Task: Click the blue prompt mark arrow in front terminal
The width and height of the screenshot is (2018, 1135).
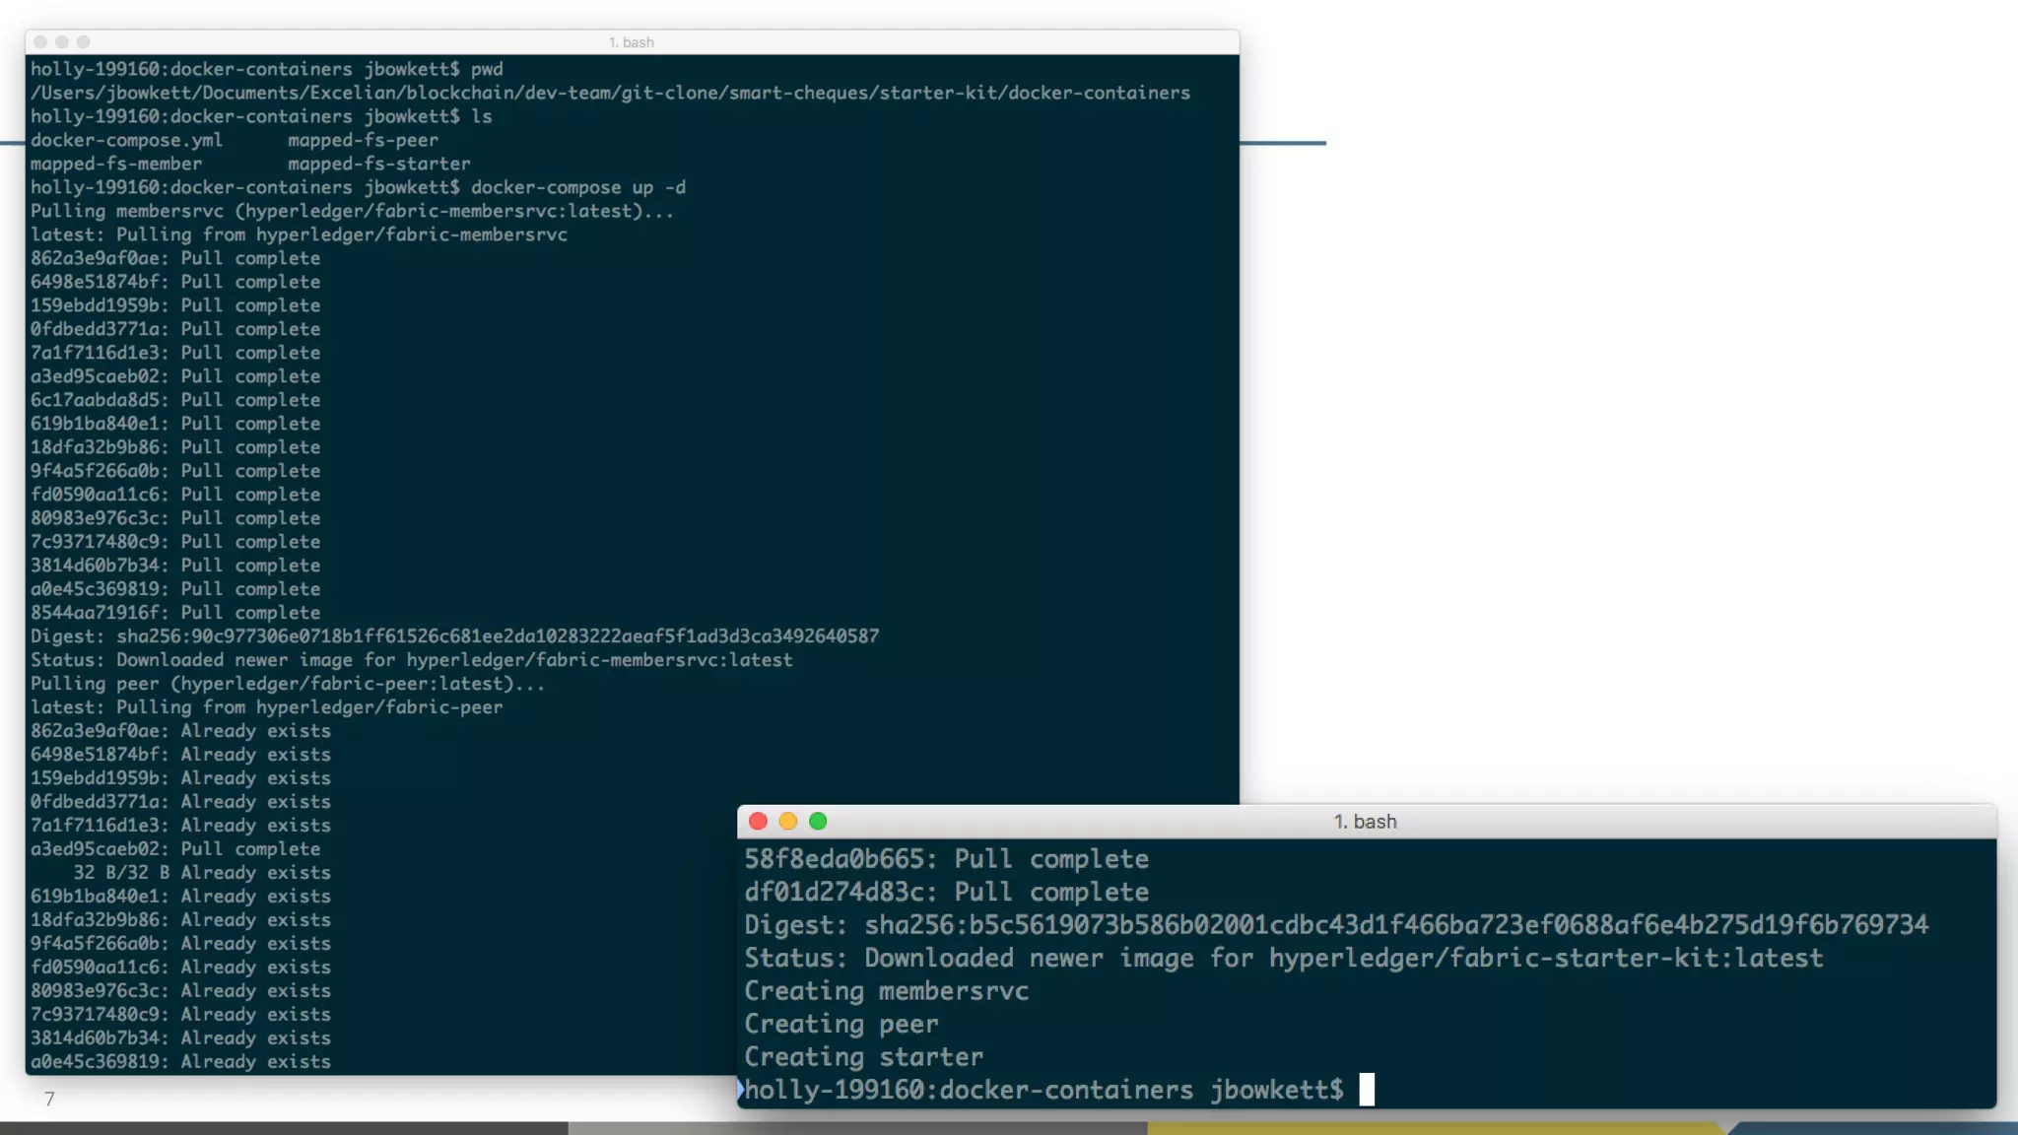Action: click(740, 1089)
